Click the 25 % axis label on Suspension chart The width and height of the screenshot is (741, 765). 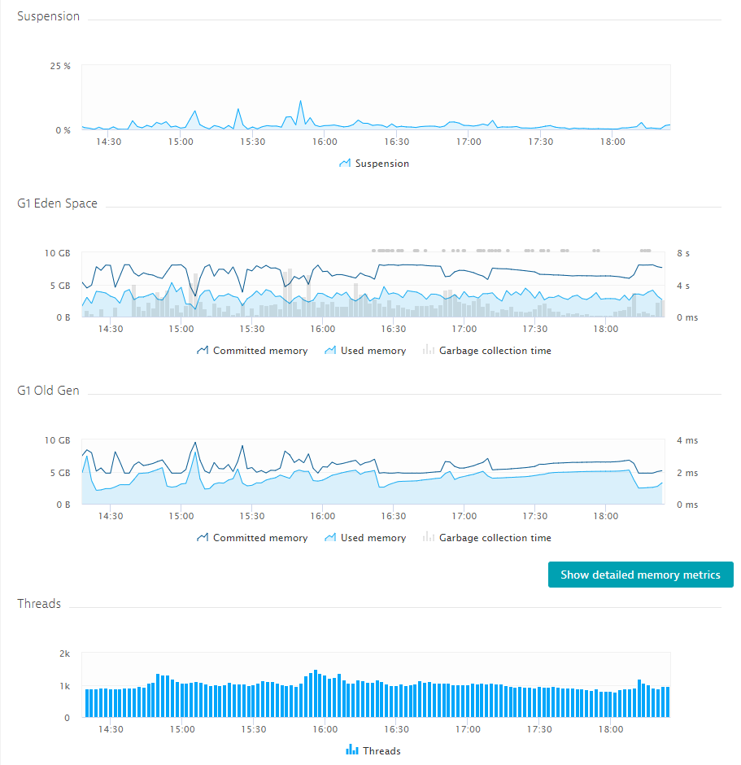[x=63, y=66]
